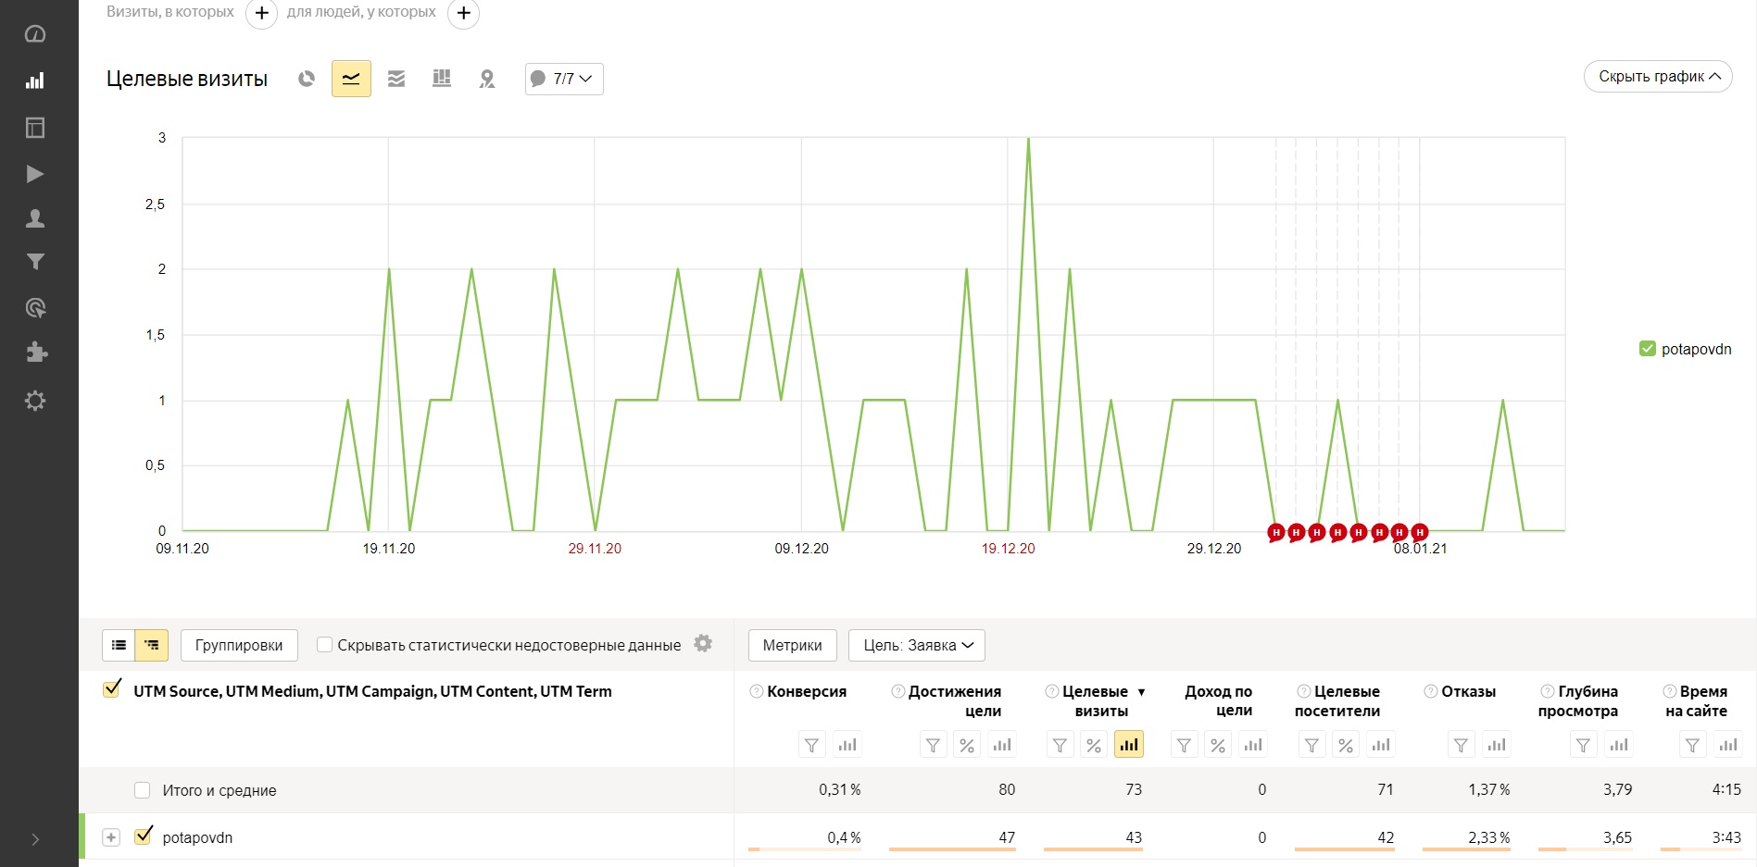Click the Метрики button
Screen dimensions: 1757x867
click(x=792, y=645)
